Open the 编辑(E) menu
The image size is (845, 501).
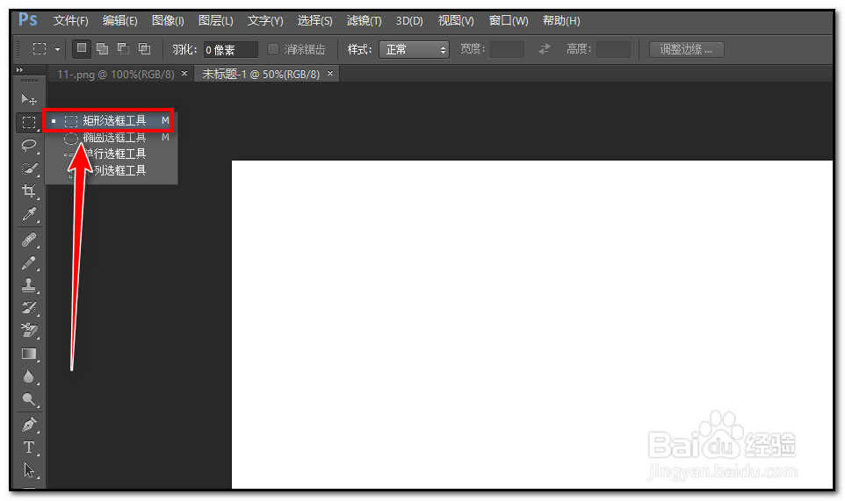(x=119, y=21)
